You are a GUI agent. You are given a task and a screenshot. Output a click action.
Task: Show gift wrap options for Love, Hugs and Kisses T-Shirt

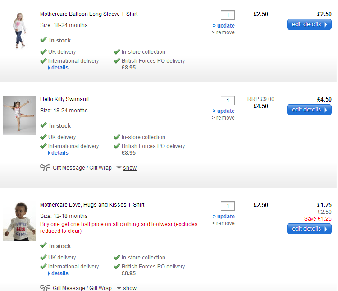click(x=129, y=288)
